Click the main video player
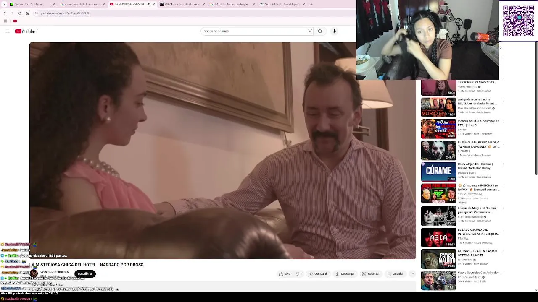538x302 pixels. click(222, 150)
